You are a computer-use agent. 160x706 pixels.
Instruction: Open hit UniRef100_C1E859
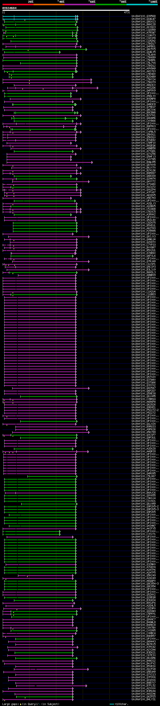[x=143, y=30]
